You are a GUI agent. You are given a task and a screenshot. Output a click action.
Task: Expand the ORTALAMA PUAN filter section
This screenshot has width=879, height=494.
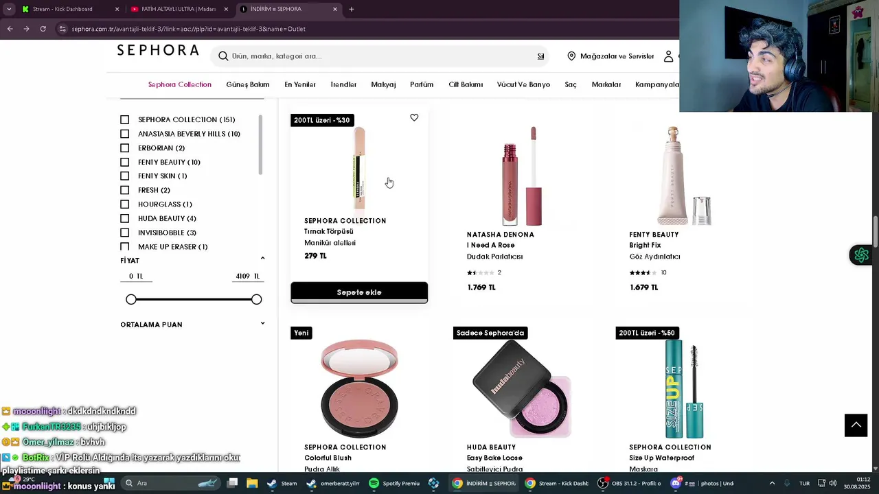click(262, 323)
